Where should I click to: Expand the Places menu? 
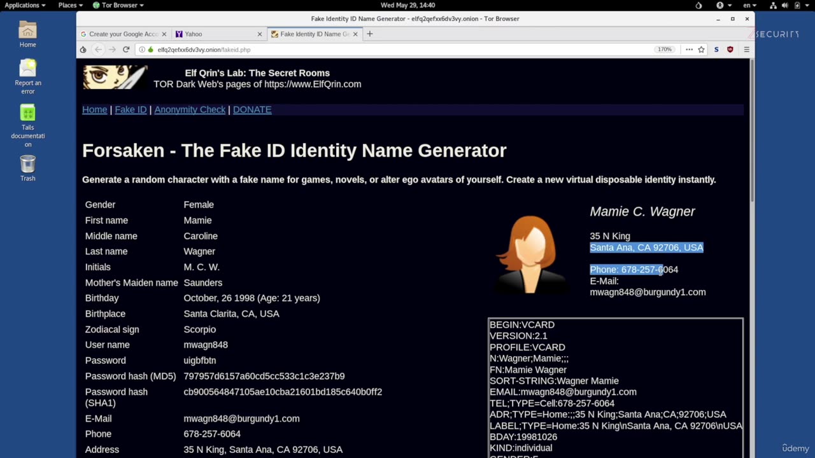point(70,5)
